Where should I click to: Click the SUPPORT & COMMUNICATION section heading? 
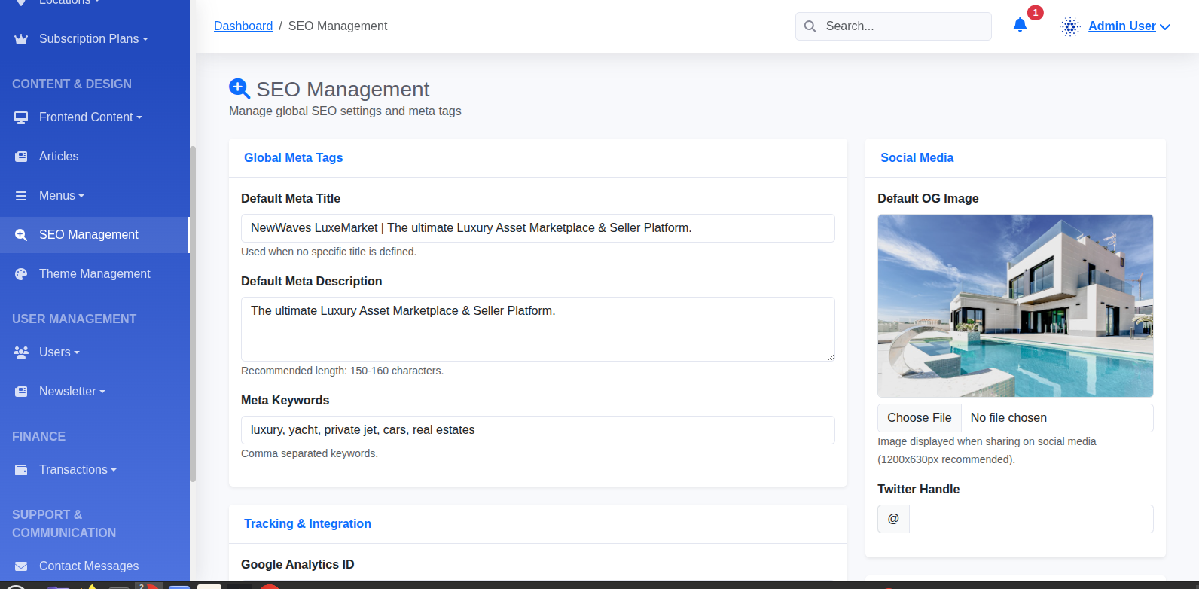64,523
